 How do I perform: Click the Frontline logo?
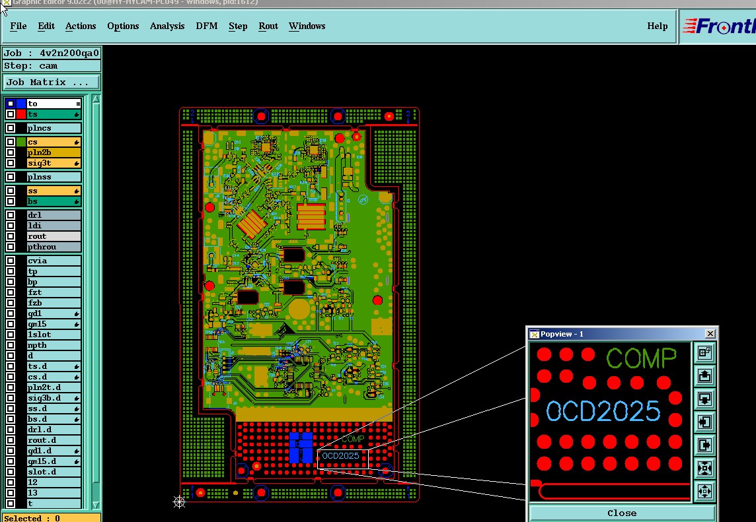click(719, 26)
